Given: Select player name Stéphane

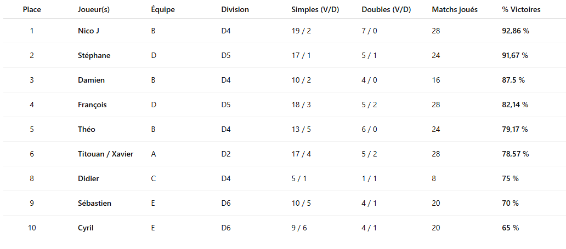Looking at the screenshot, I should pos(94,55).
